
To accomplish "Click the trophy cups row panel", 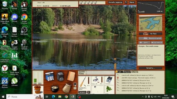I will 92,2.
